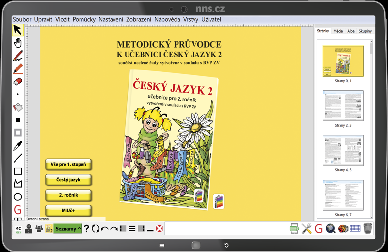This screenshot has width=388, height=252.
Task: Expand the Seznamy dropdown
Action: coord(67,229)
